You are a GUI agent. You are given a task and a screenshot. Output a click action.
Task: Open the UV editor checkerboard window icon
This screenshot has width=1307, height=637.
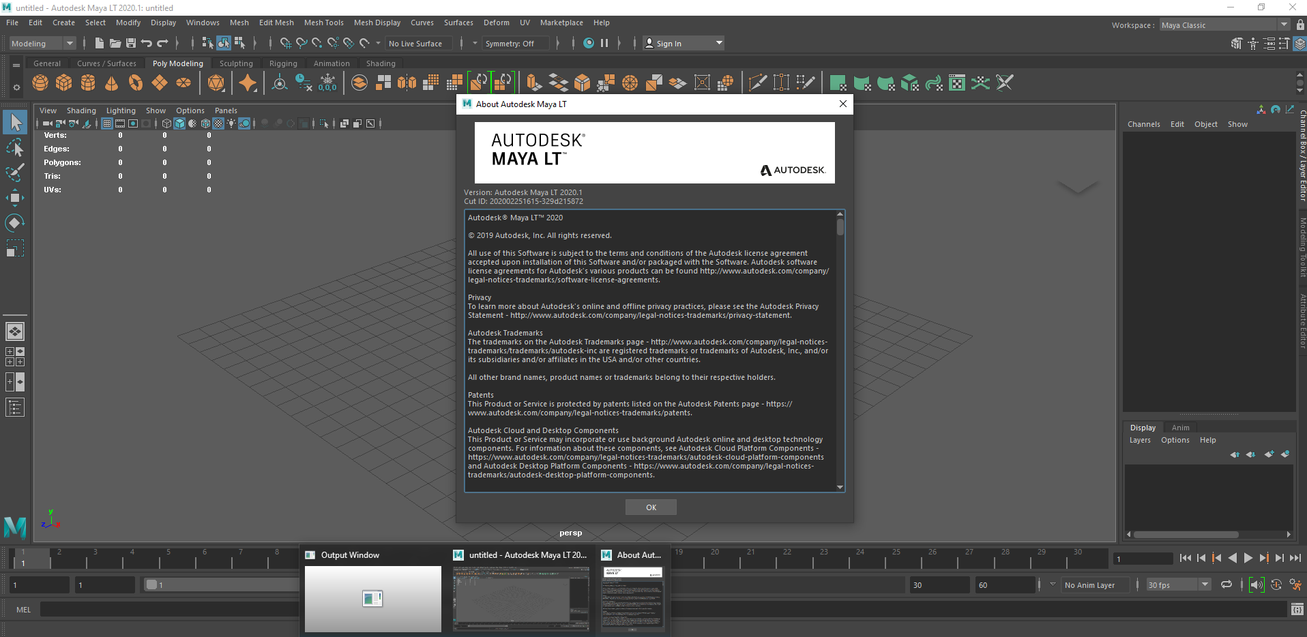957,83
